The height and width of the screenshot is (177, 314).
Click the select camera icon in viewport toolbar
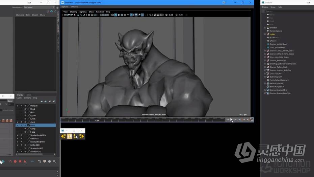coord(65,15)
